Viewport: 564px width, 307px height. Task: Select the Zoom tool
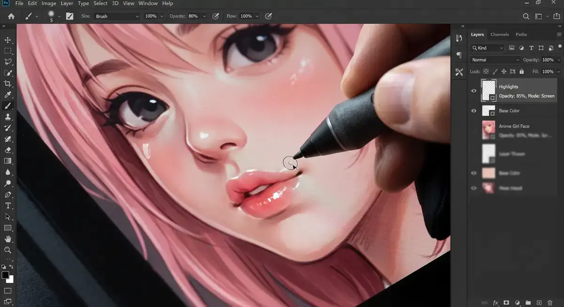pyautogui.click(x=8, y=250)
